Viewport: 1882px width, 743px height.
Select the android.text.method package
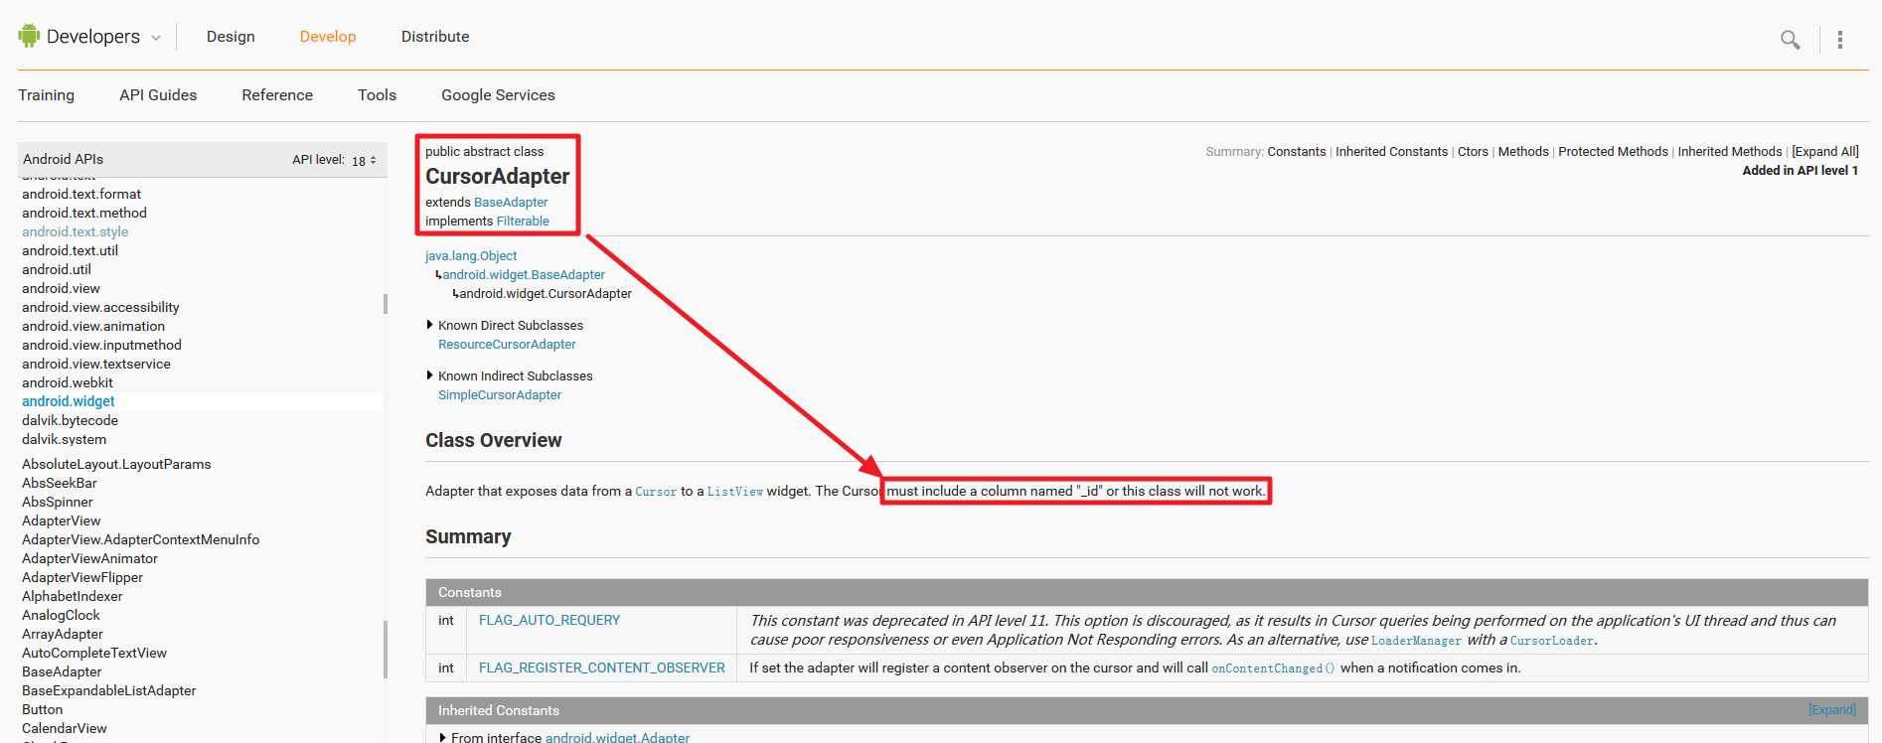[x=84, y=213]
